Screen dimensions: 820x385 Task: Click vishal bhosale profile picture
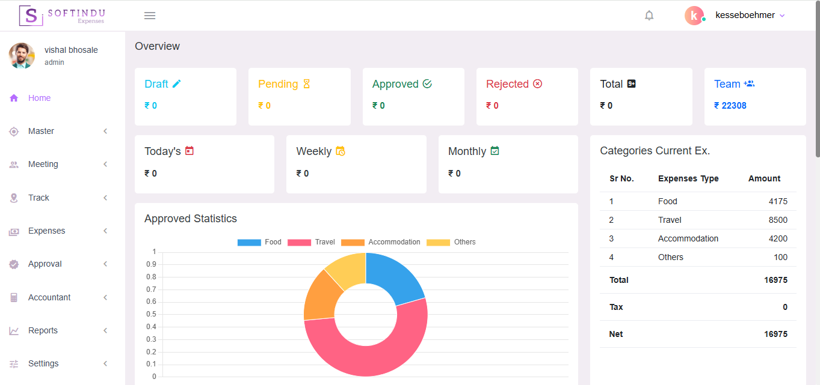22,56
